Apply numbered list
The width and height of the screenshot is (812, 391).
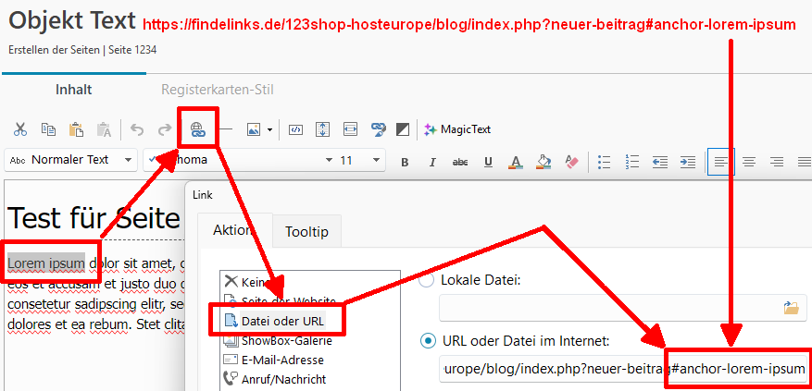(x=631, y=163)
